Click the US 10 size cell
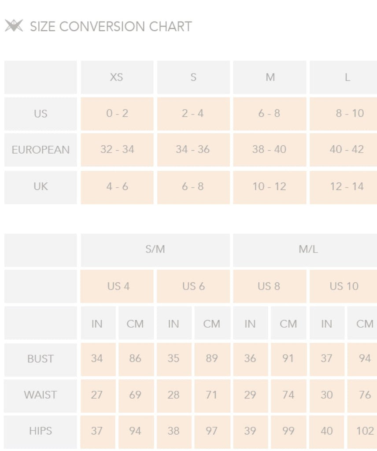The width and height of the screenshot is (377, 451). click(x=344, y=286)
